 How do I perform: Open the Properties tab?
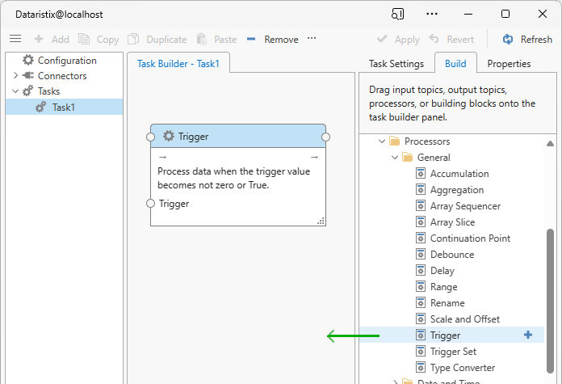click(x=509, y=64)
